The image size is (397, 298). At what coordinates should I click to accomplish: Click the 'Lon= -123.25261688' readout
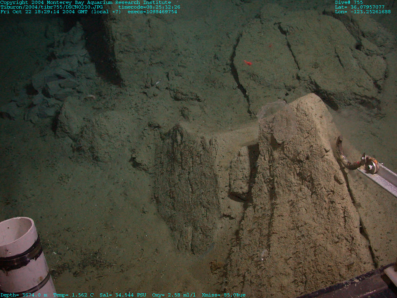pos(363,12)
